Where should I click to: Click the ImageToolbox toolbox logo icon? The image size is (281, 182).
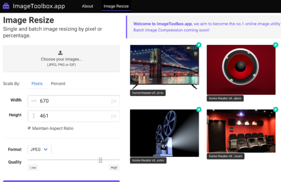(6, 6)
